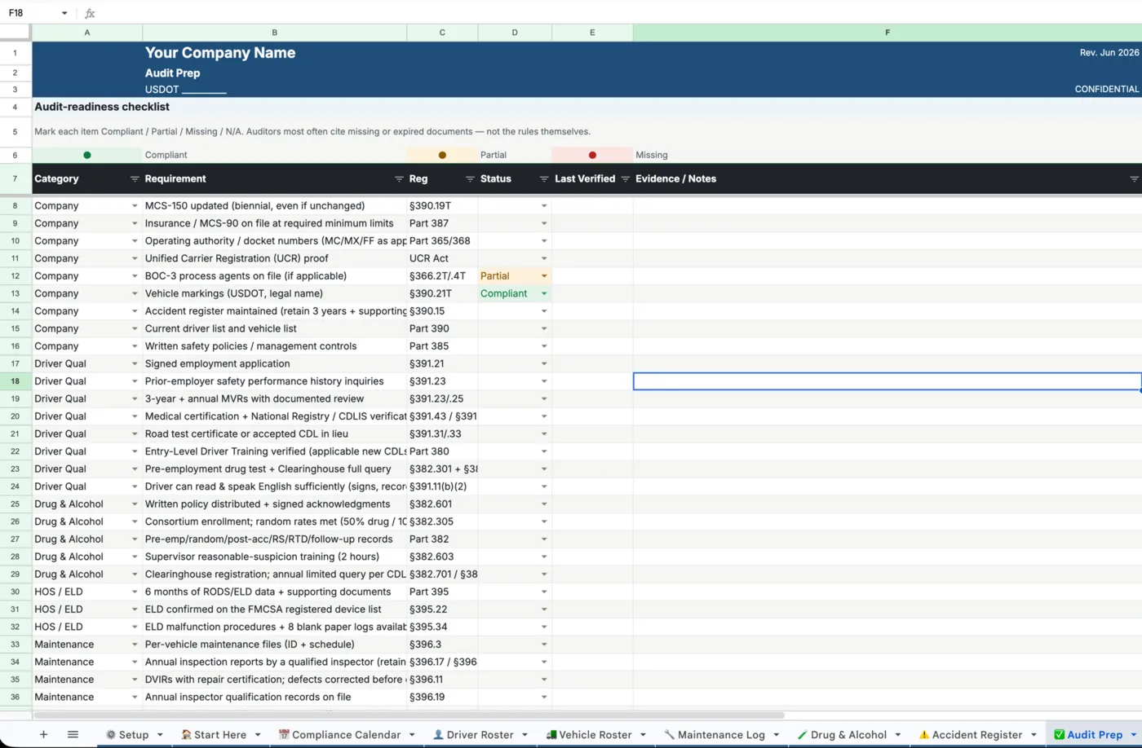Open the Status dropdown for MCS-150 updated row
The image size is (1142, 748).
click(544, 206)
